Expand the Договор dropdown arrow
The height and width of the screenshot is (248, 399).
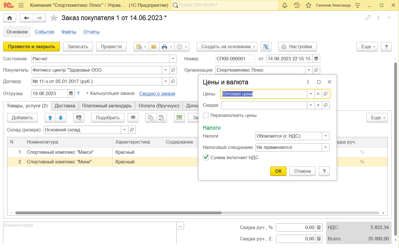click(166, 81)
